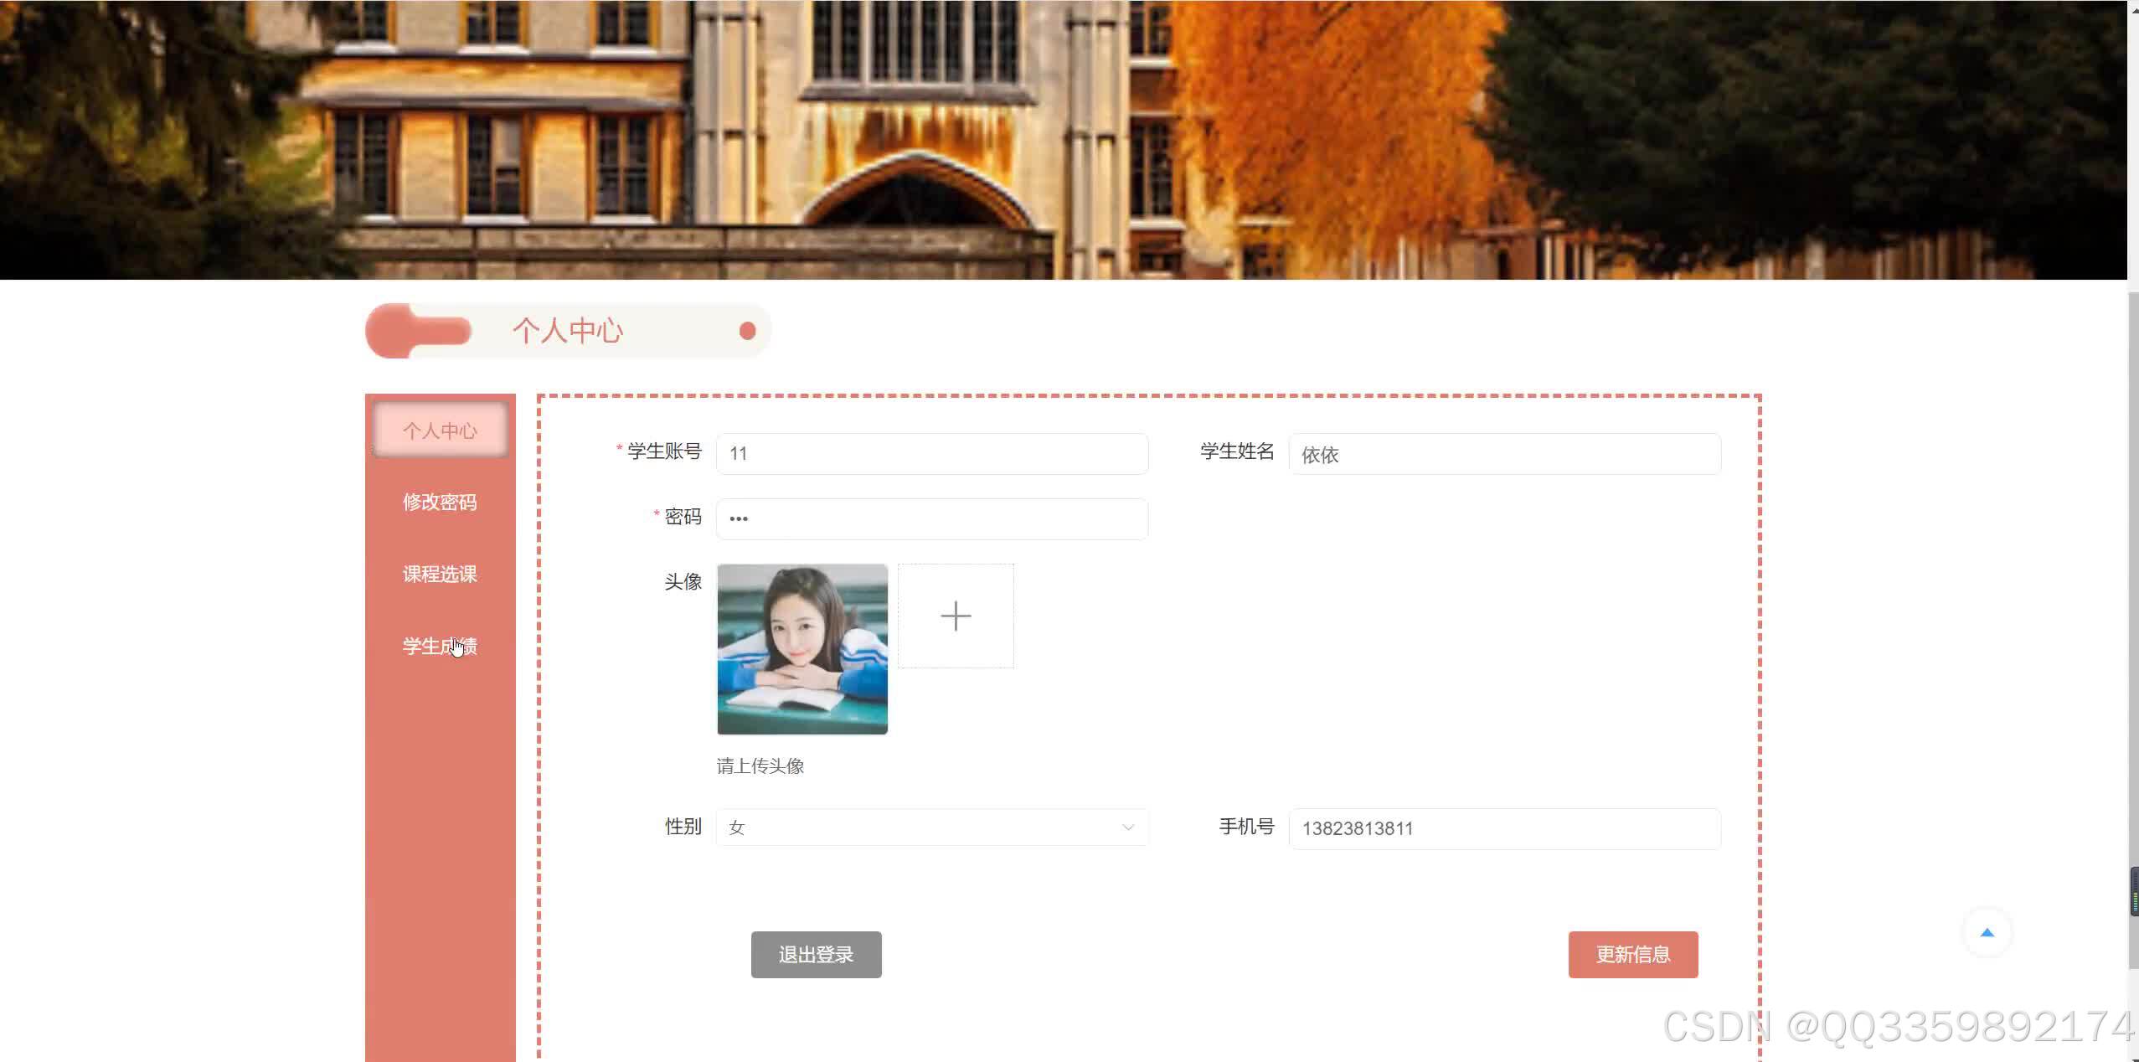This screenshot has height=1062, width=2139.
Task: Focus the 手机号 phone number field
Action: tap(1504, 829)
